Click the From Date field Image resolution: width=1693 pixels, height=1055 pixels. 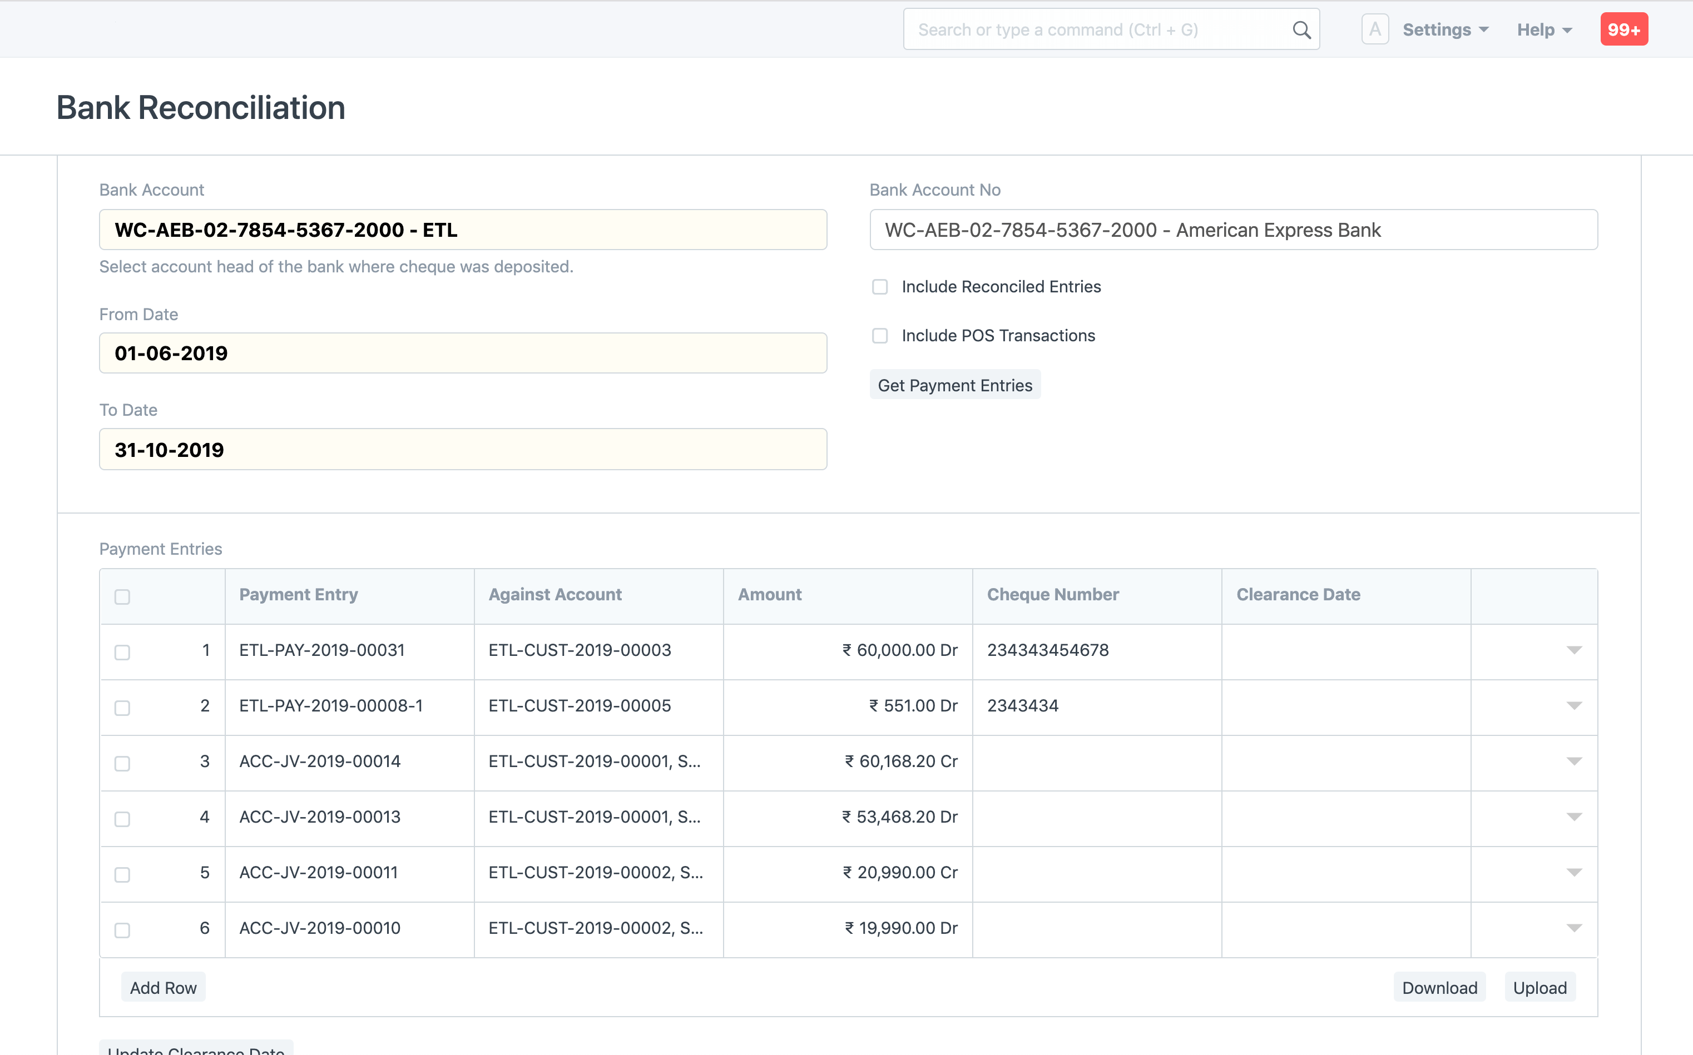point(462,353)
